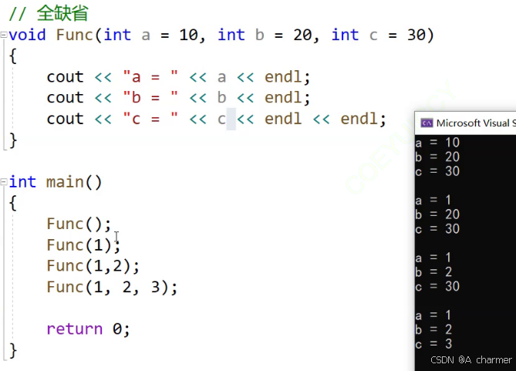Click the default value '30' for parameter c
This screenshot has width=516, height=371.
[417, 35]
